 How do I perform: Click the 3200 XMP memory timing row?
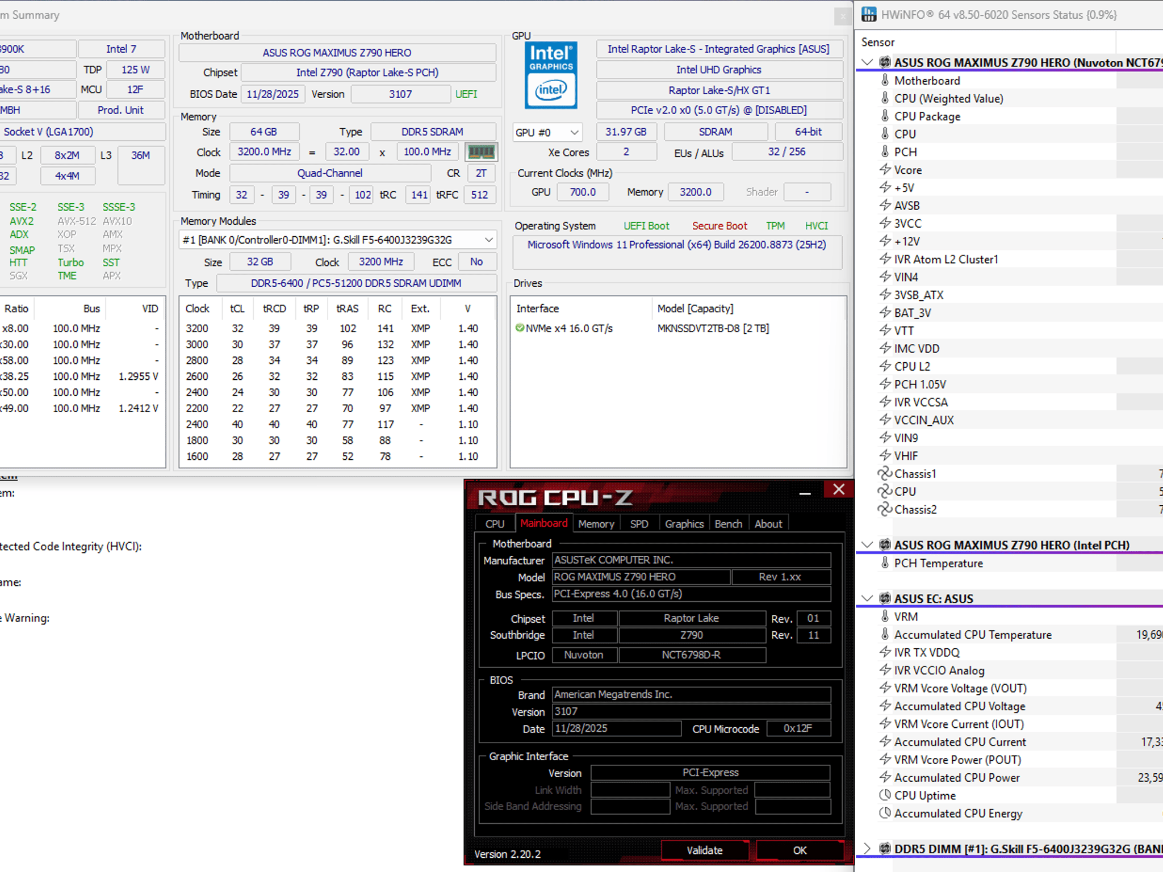point(338,328)
